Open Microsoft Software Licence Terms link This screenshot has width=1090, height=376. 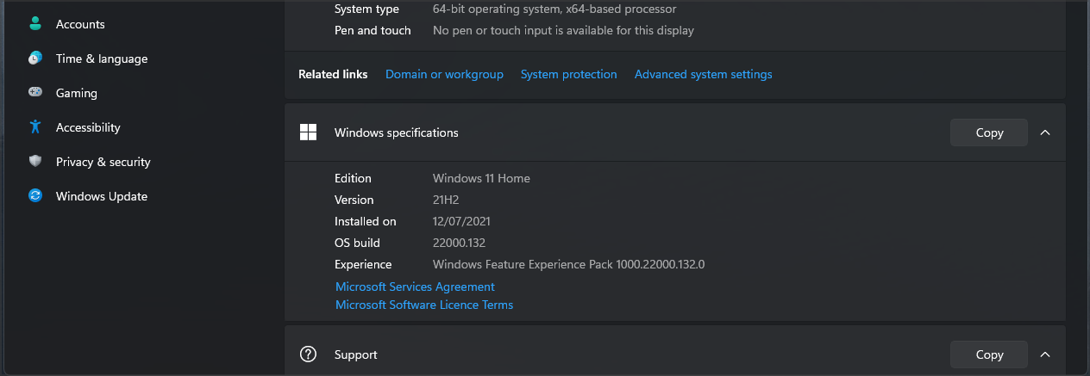[x=424, y=305]
